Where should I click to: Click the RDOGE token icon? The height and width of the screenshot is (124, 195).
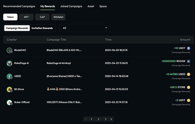pos(189,61)
